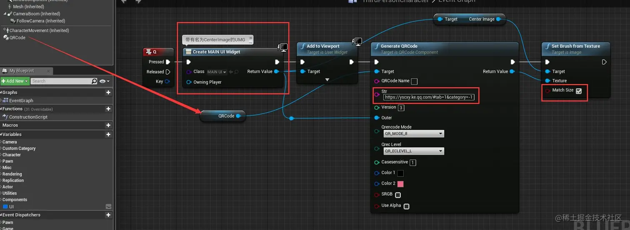630x230 pixels.
Task: Expand the Replication variable category
Action: coord(1,180)
